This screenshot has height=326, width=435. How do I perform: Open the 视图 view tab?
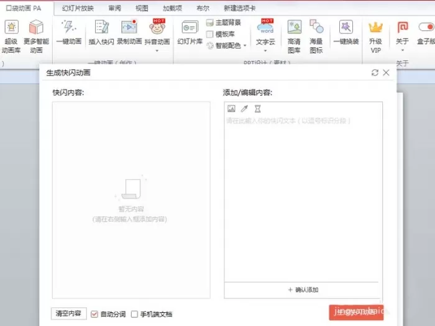142,8
